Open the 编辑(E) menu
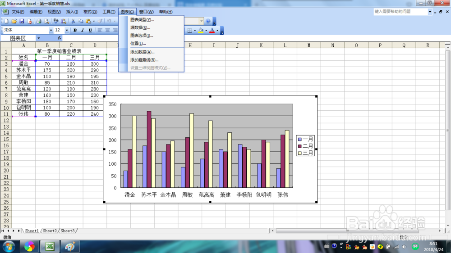This screenshot has width=451, height=253. (x=36, y=12)
